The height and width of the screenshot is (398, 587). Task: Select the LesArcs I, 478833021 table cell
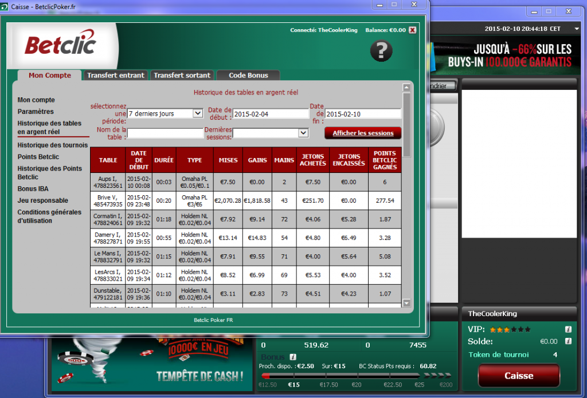[108, 275]
